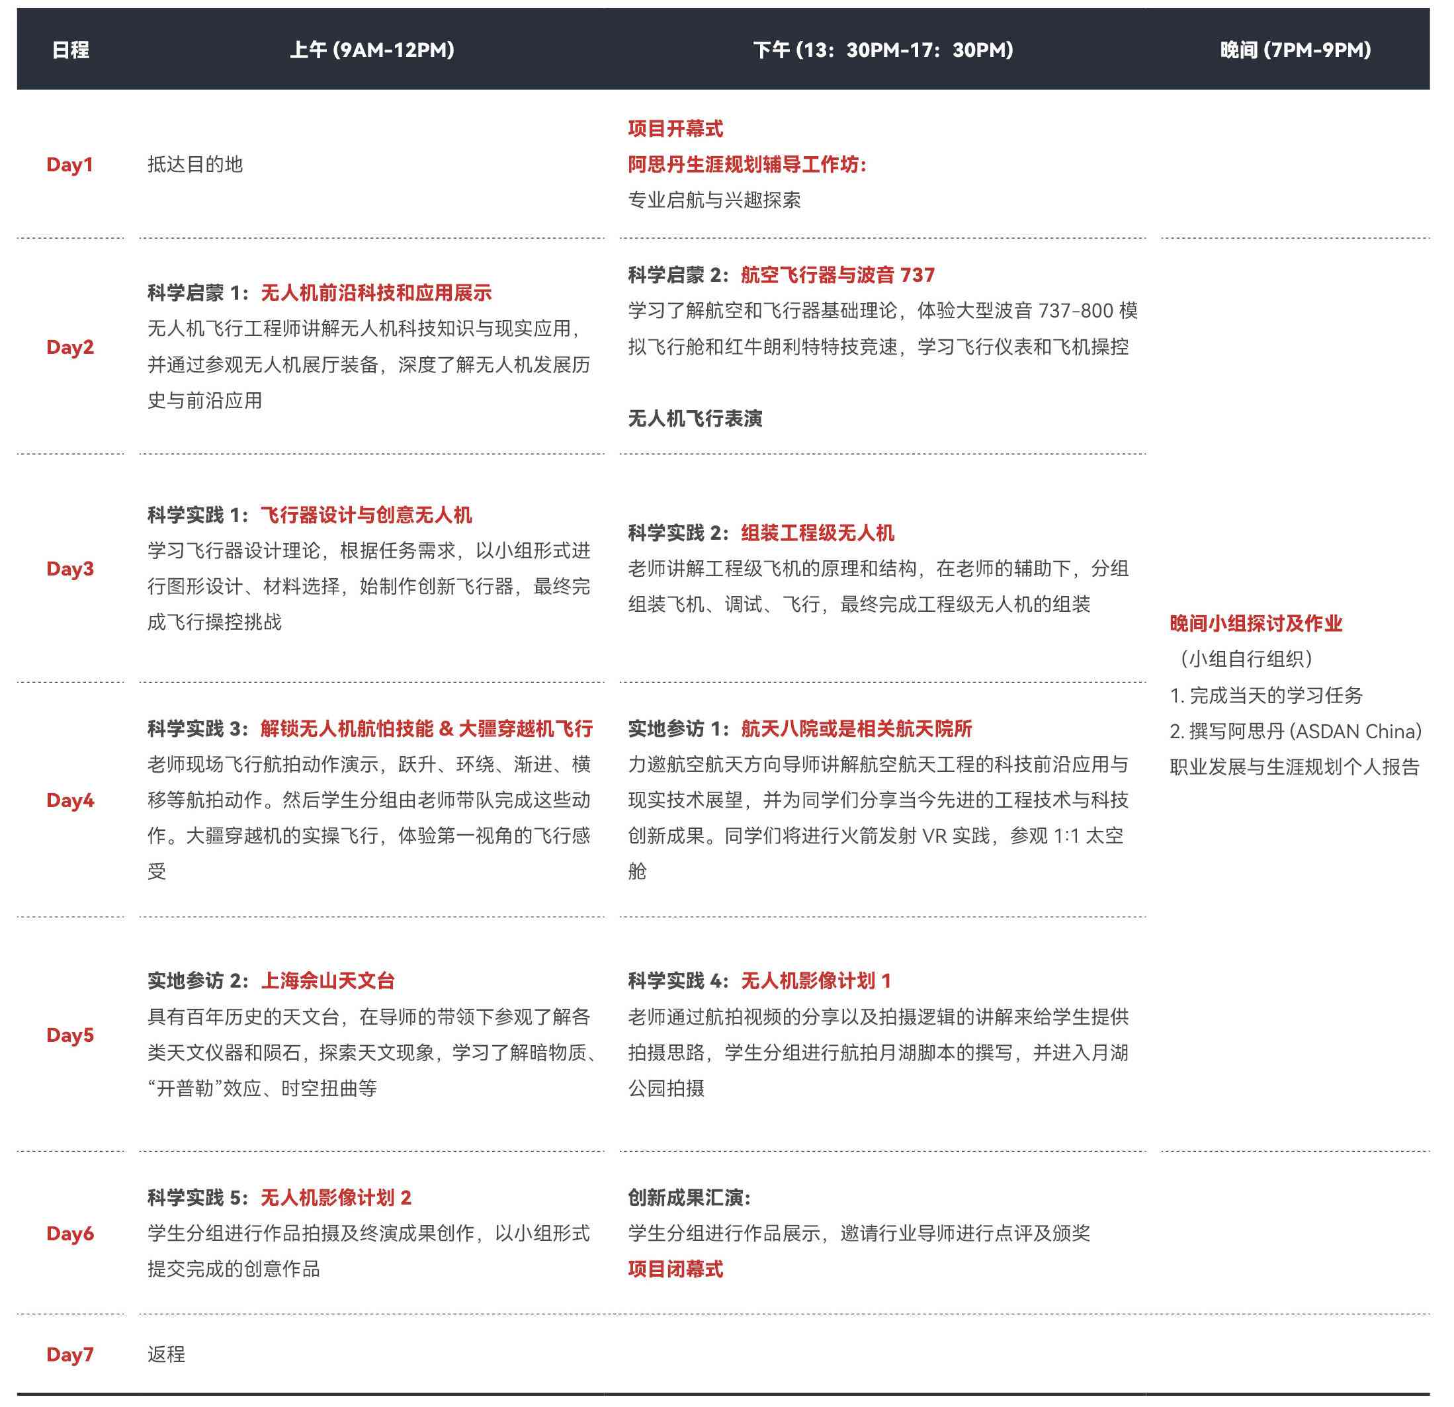
Task: Click the 创新成果汇演 heading
Action: pos(689,1197)
